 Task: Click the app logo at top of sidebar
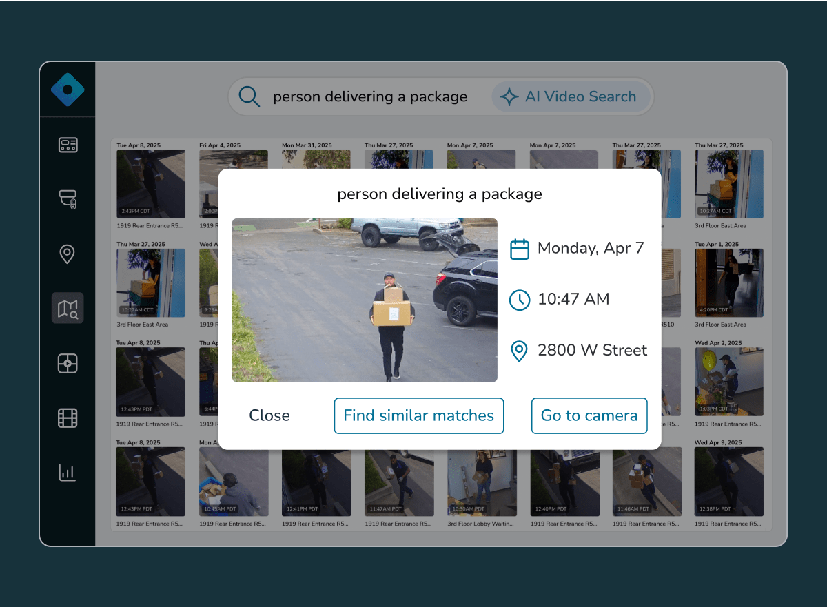point(68,89)
